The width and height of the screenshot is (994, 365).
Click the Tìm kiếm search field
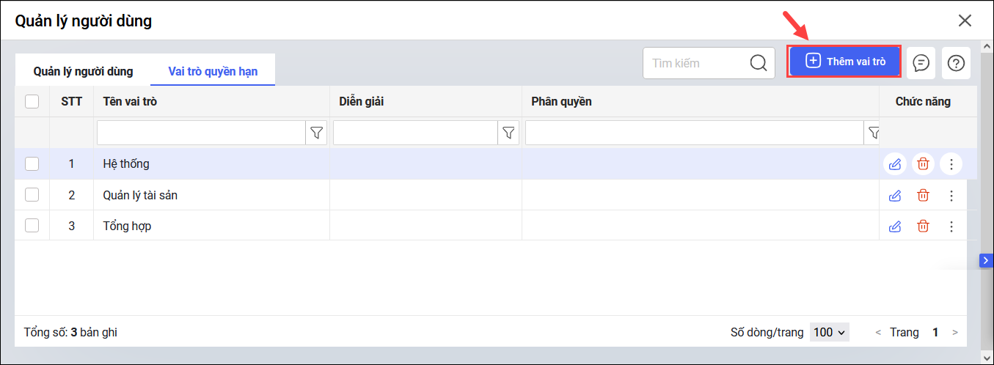693,63
